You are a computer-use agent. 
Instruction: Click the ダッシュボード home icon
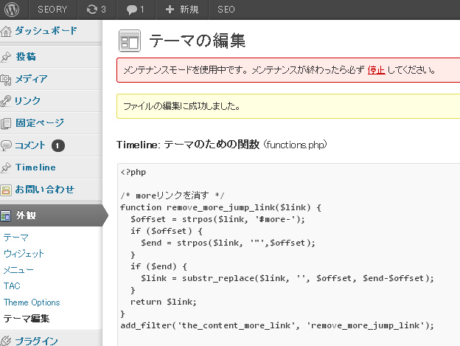tap(7, 32)
